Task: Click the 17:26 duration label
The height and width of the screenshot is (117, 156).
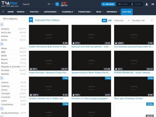Action: tap(107, 69)
